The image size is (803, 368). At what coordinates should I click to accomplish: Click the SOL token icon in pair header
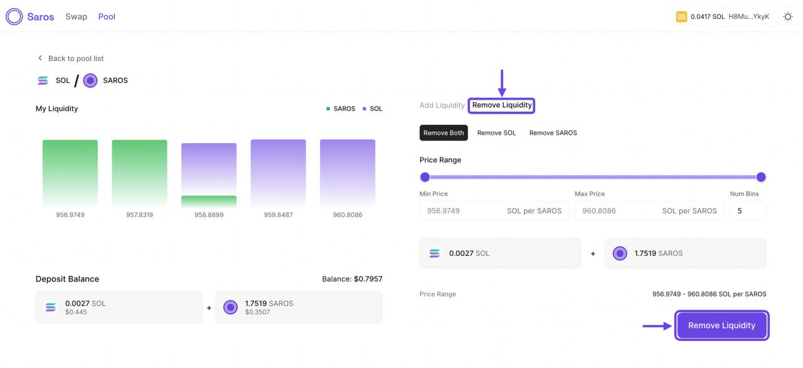43,81
